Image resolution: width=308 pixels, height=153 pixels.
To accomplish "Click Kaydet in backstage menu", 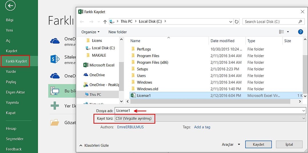I will (x=12, y=51).
